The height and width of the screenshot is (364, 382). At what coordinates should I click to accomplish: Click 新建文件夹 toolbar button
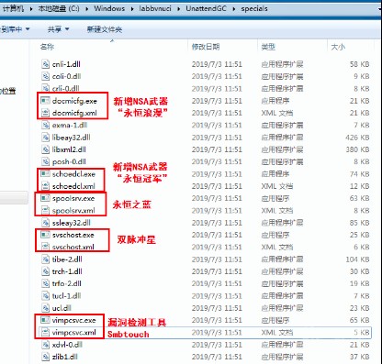pyautogui.click(x=105, y=29)
